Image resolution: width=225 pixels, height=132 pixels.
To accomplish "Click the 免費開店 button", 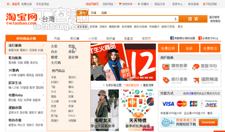I will 210,48.
